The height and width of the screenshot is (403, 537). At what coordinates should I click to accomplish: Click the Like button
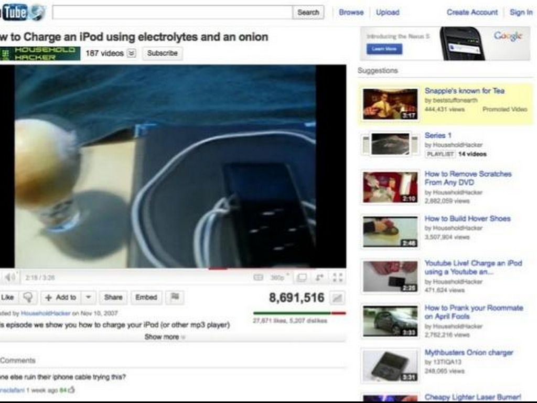[x=8, y=298]
